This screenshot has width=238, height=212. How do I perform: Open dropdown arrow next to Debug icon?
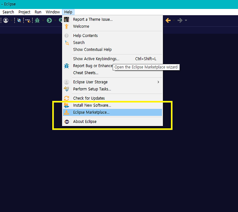43,21
